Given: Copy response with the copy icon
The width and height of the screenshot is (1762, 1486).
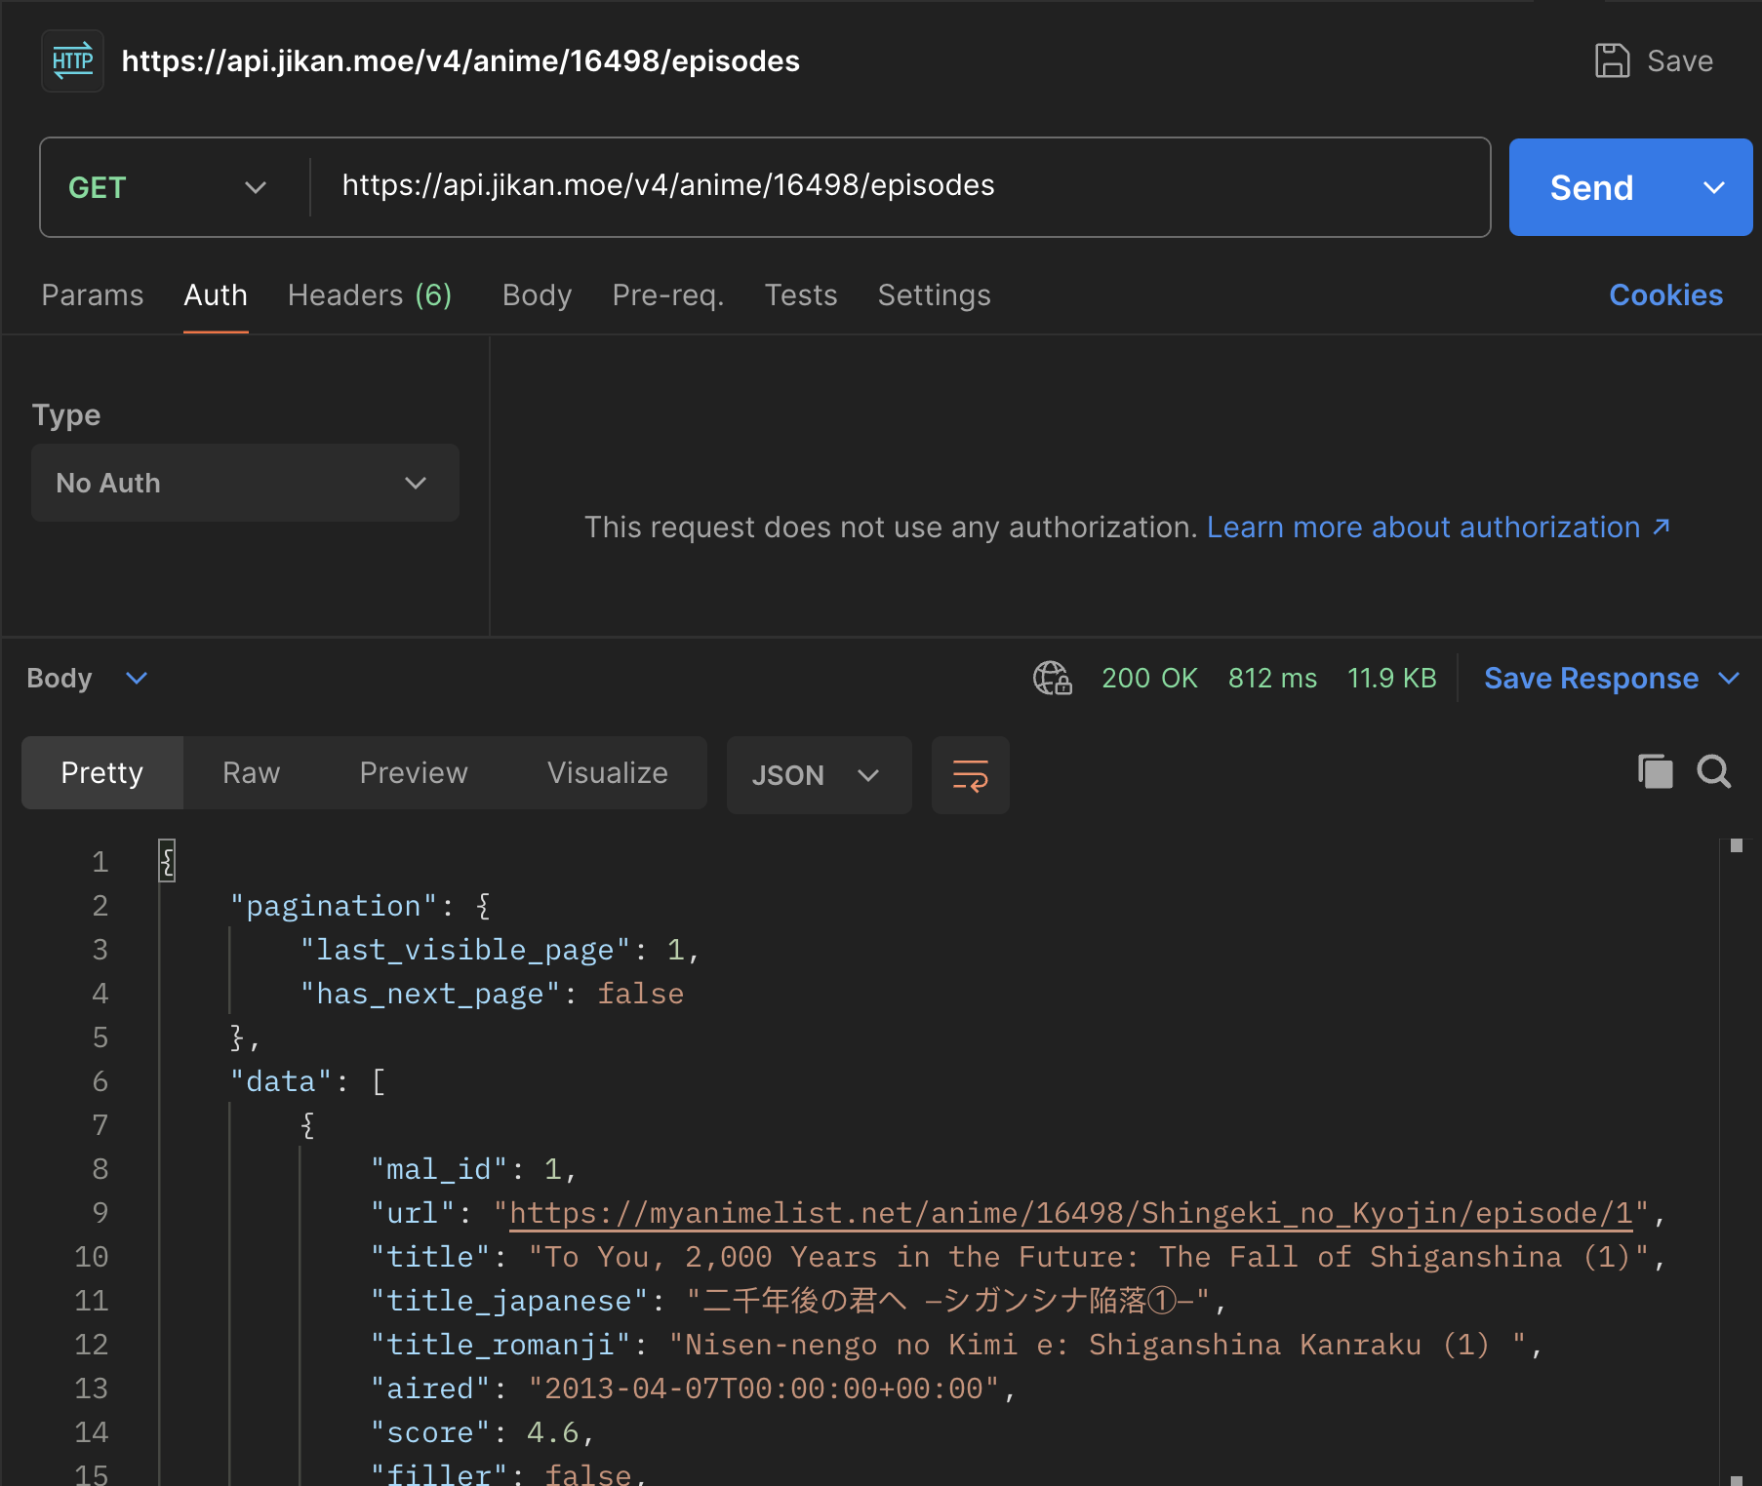Looking at the screenshot, I should [1655, 771].
